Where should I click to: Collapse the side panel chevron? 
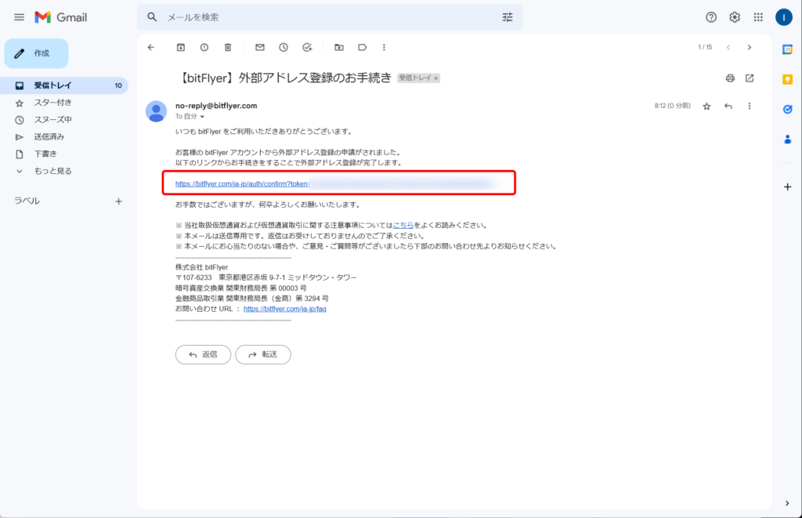pos(786,503)
